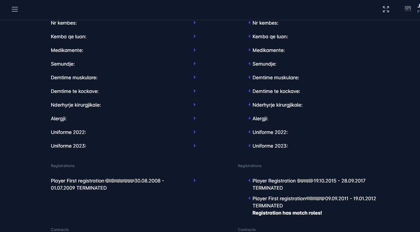Move left 2008 Player First registration right

(195, 180)
